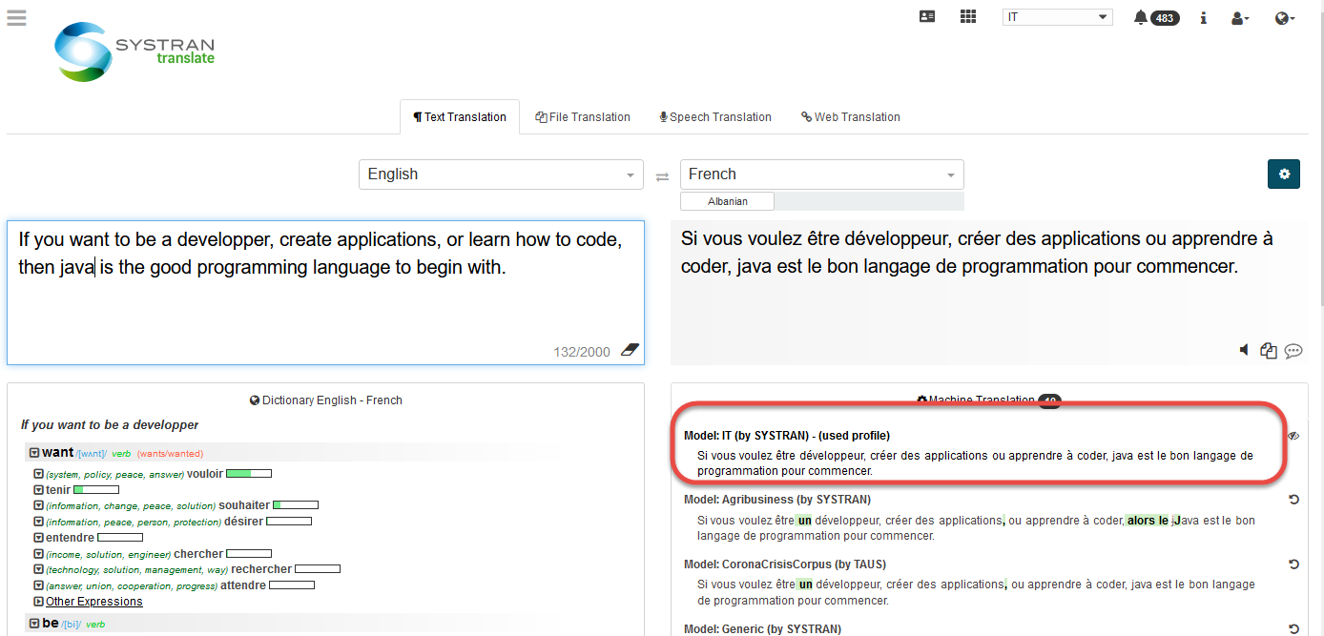Open the notifications bell
The height and width of the screenshot is (636, 1324).
point(1140,17)
